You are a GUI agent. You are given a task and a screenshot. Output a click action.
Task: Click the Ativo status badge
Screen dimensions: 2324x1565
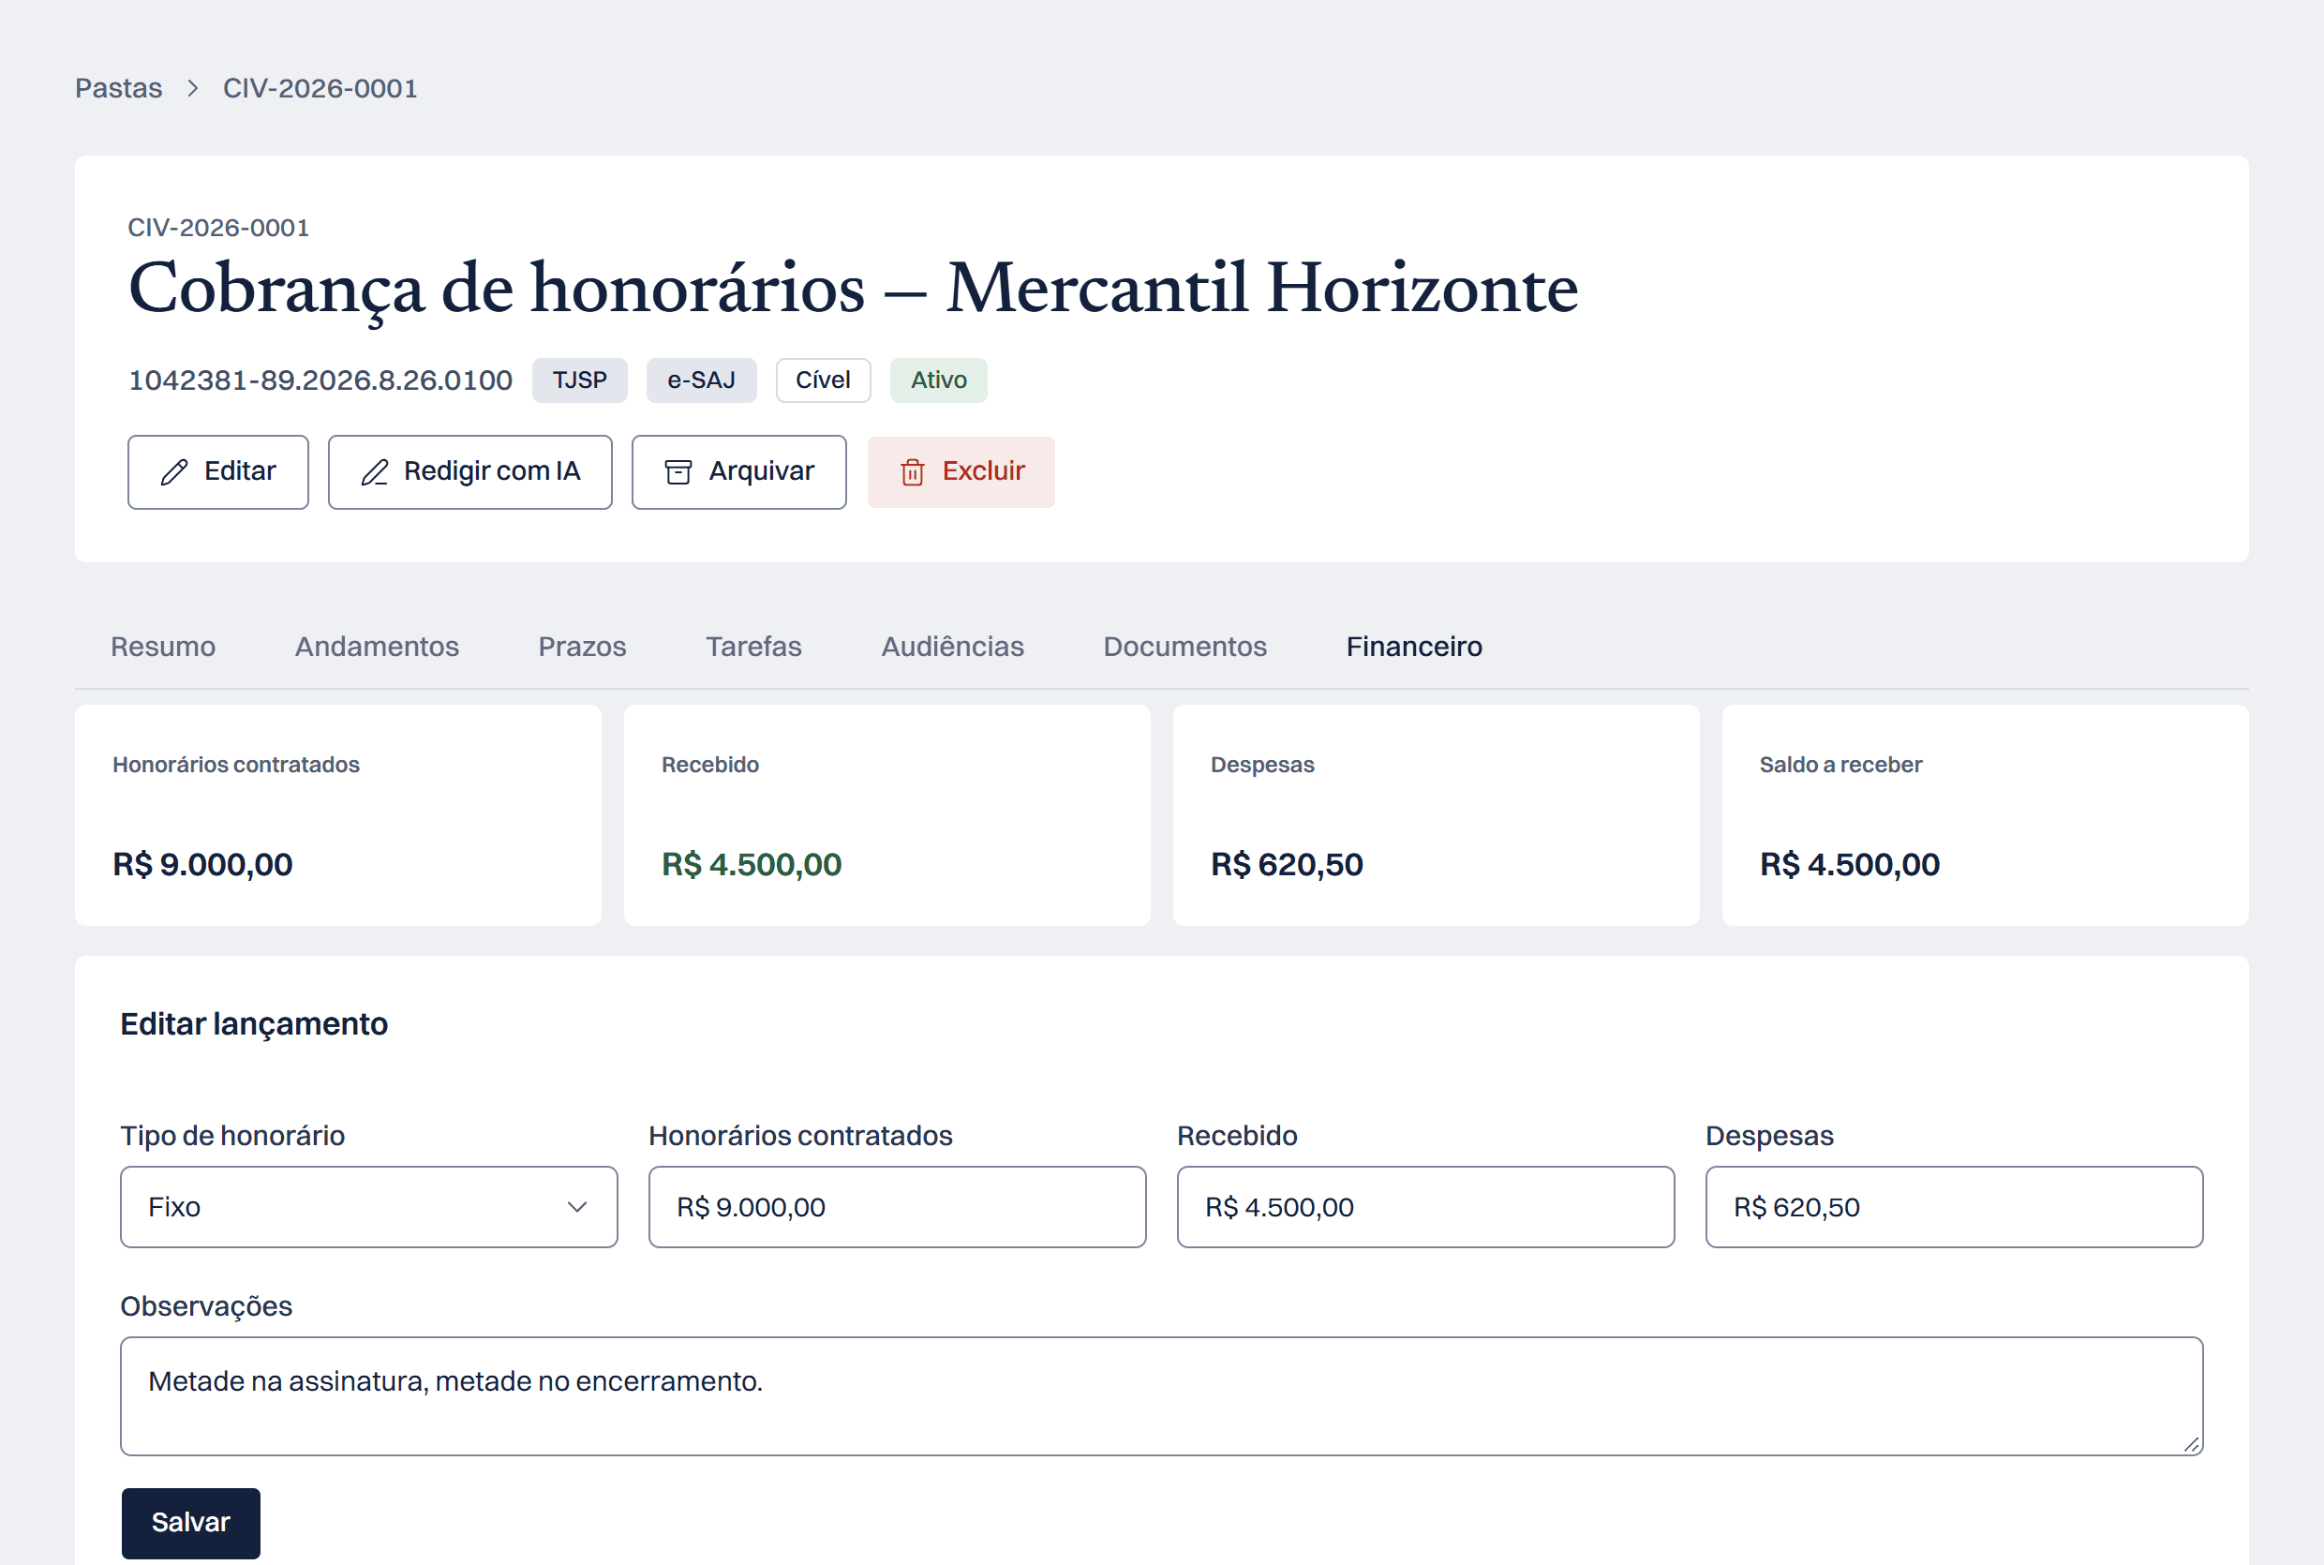point(939,380)
